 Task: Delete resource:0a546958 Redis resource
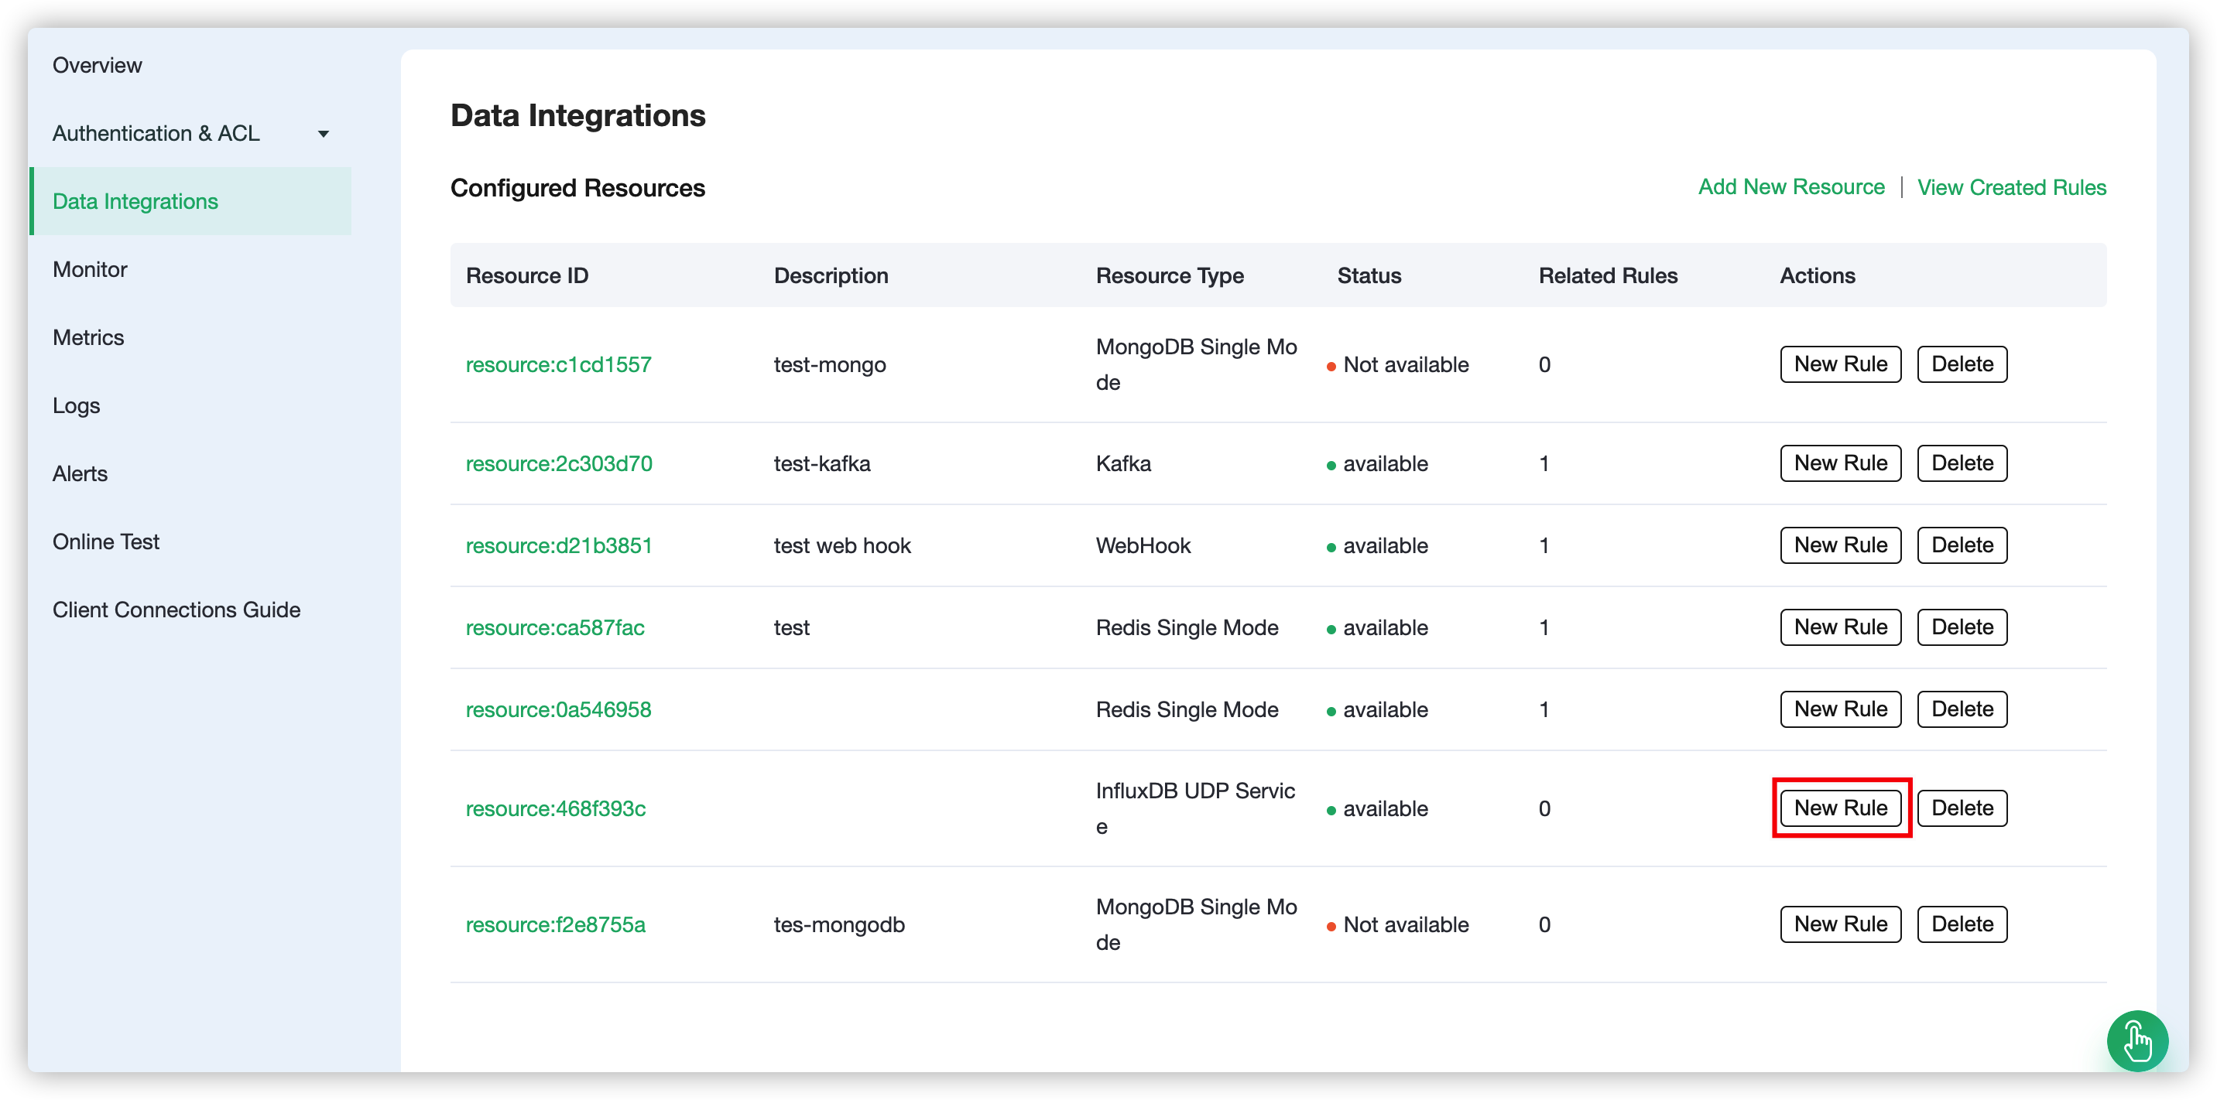tap(1962, 709)
